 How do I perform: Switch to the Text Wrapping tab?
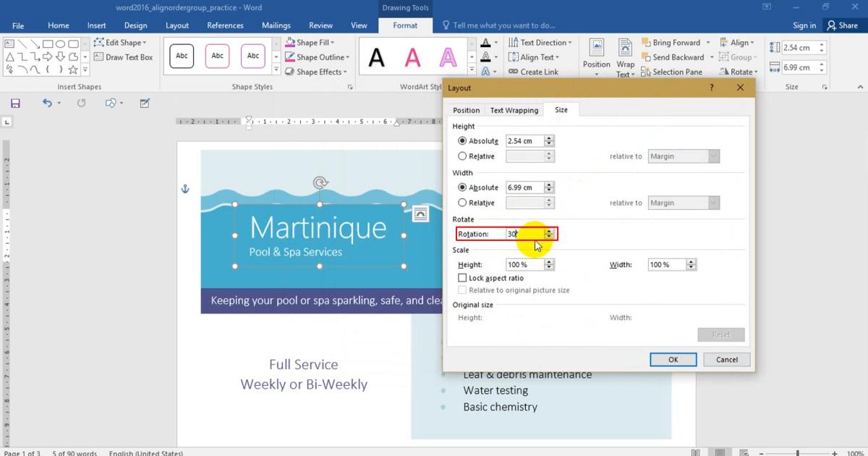[514, 110]
